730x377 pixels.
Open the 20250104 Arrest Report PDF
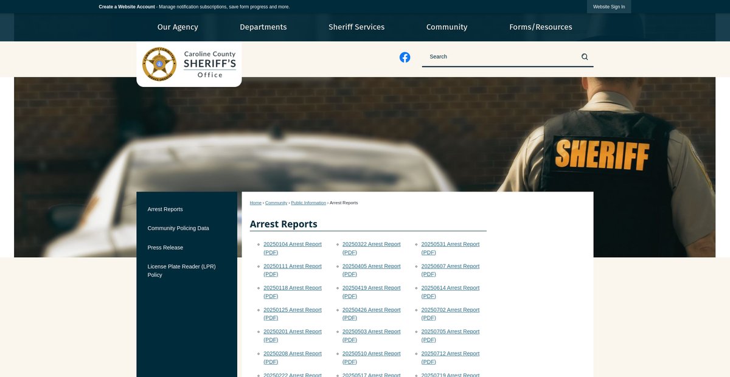coord(293,248)
